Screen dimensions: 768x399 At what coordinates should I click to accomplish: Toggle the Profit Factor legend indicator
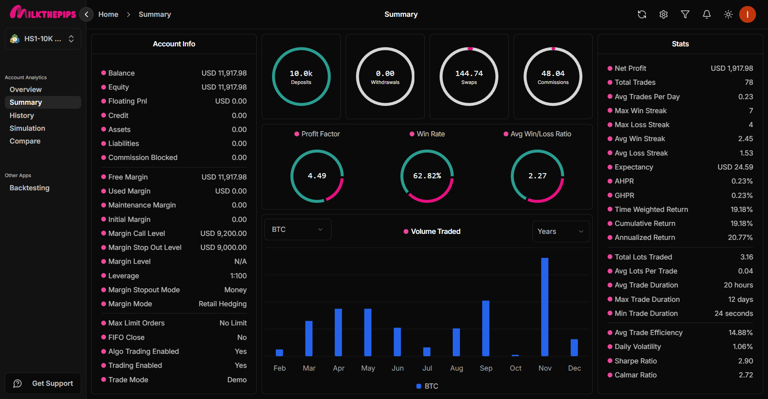(296, 134)
